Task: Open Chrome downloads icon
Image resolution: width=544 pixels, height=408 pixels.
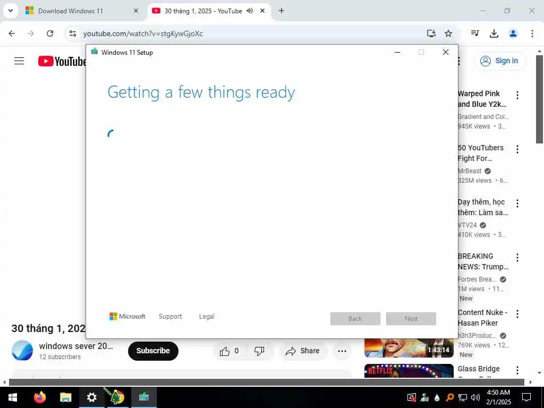Action: 494,33
